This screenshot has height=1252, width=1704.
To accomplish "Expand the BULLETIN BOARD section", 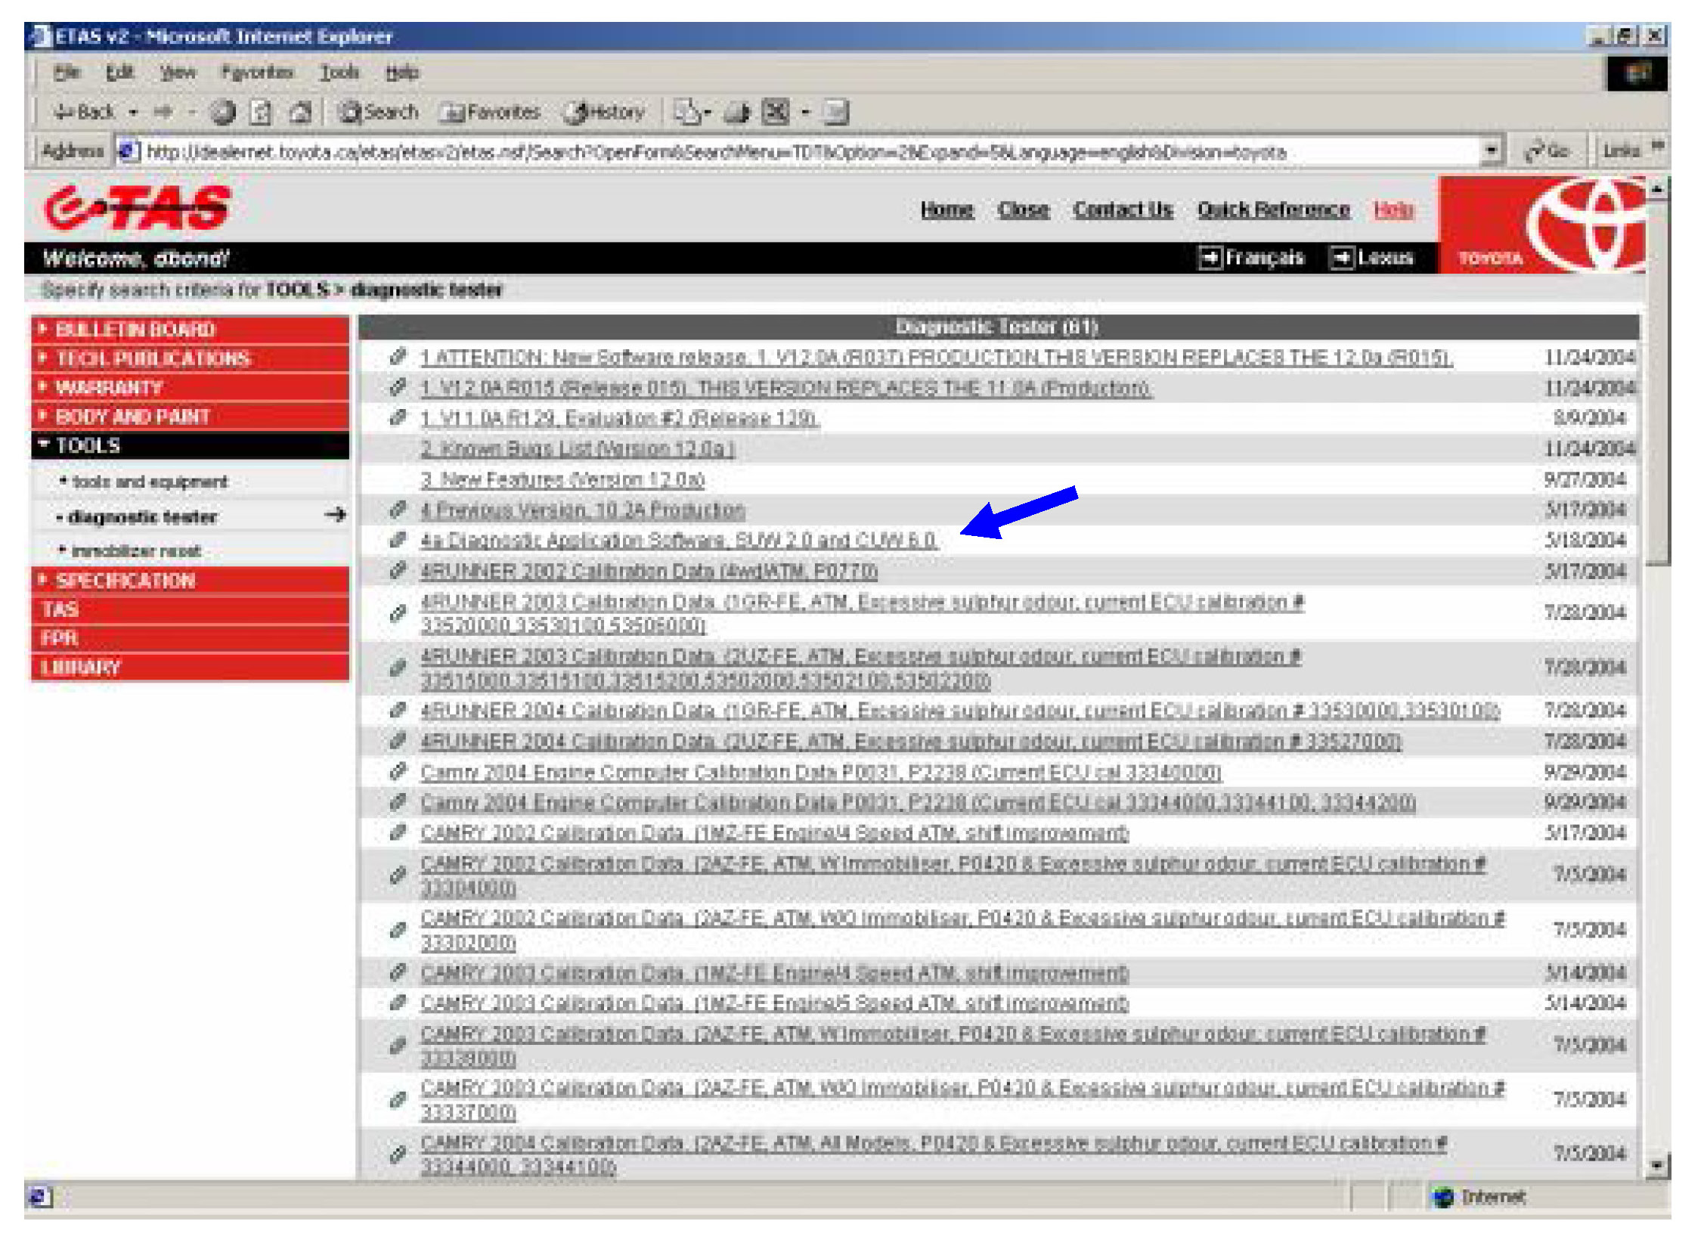I will click(135, 330).
